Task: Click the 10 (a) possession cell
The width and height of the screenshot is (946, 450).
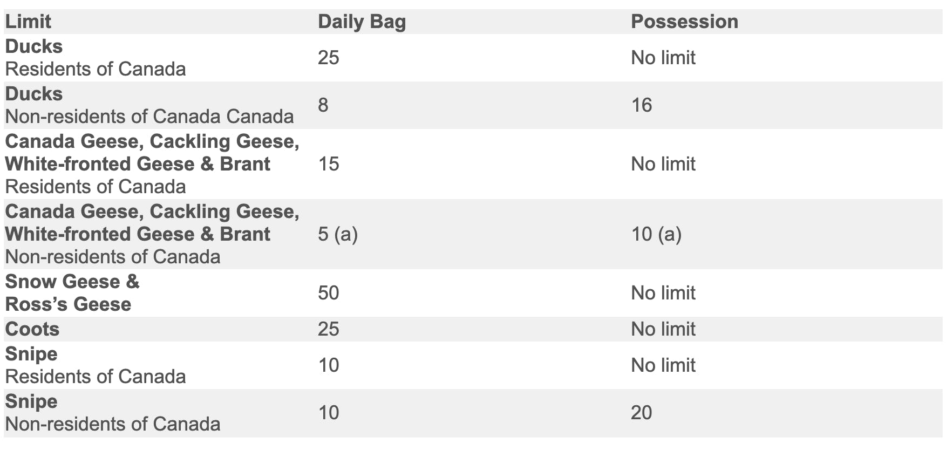Action: point(656,234)
